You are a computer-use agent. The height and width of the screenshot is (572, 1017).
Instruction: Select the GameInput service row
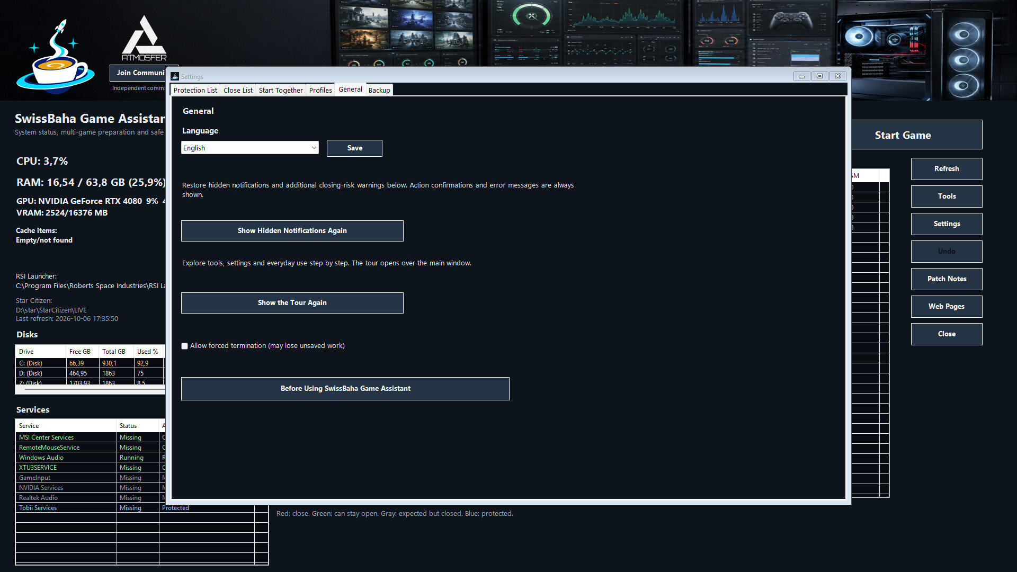[x=90, y=478]
